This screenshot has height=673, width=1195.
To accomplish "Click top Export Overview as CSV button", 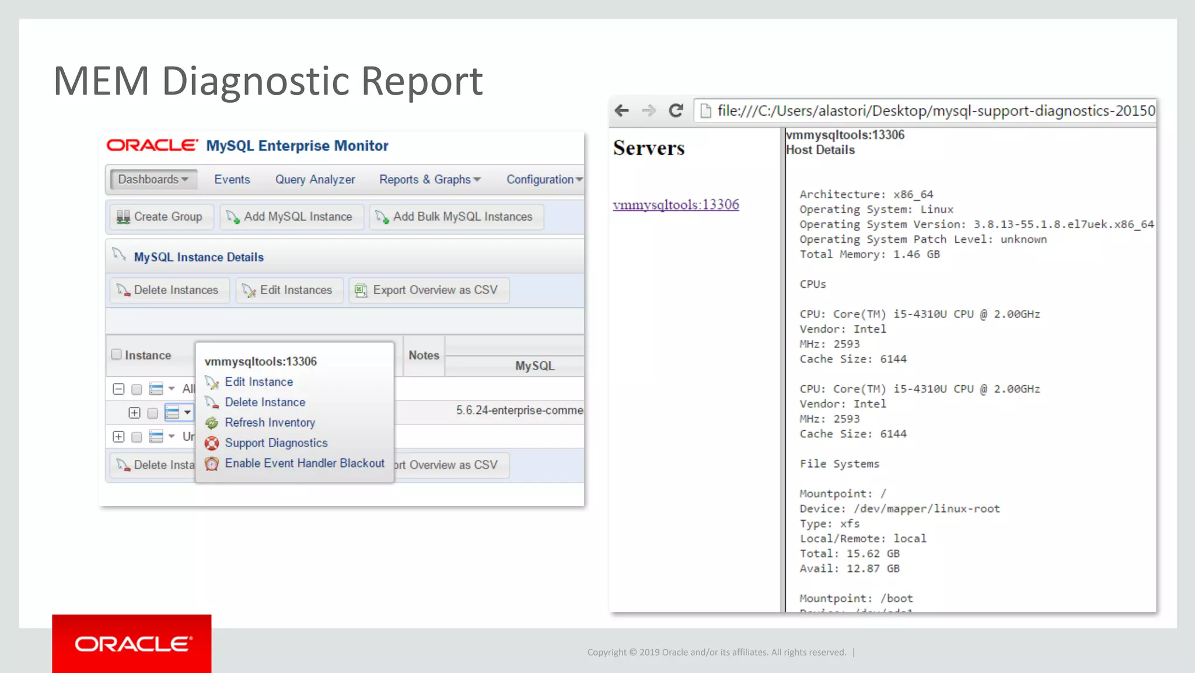I will pos(429,290).
